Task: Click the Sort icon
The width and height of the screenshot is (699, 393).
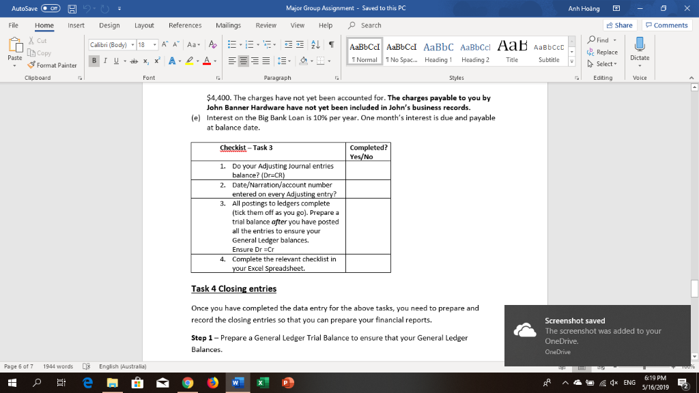Action: [315, 44]
